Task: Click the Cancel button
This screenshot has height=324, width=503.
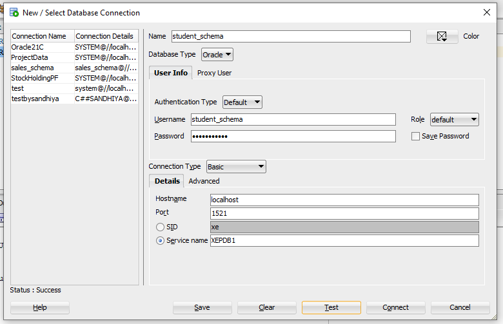Action: pyautogui.click(x=460, y=308)
